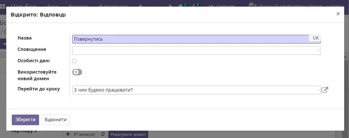Open the Перейти до кроку dropdown

(x=196, y=90)
